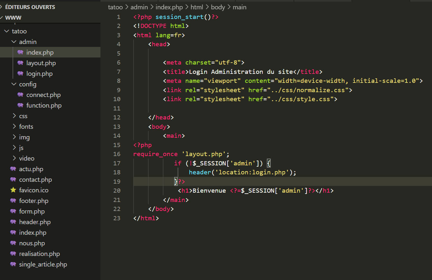Click the PHP icon beside admin index.php
The image size is (432, 280).
[x=21, y=52]
